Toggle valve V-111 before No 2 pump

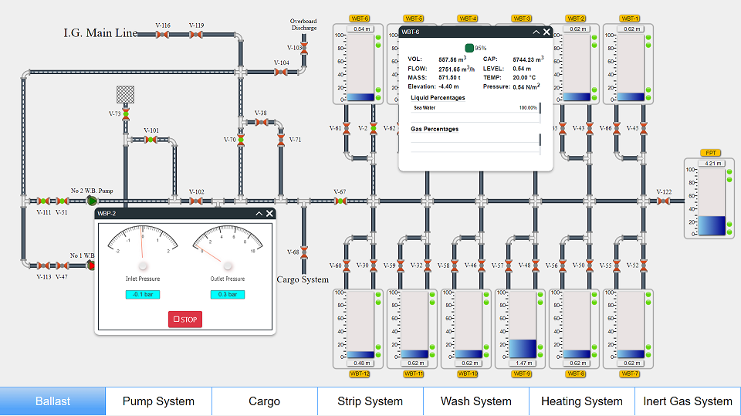pyautogui.click(x=43, y=201)
